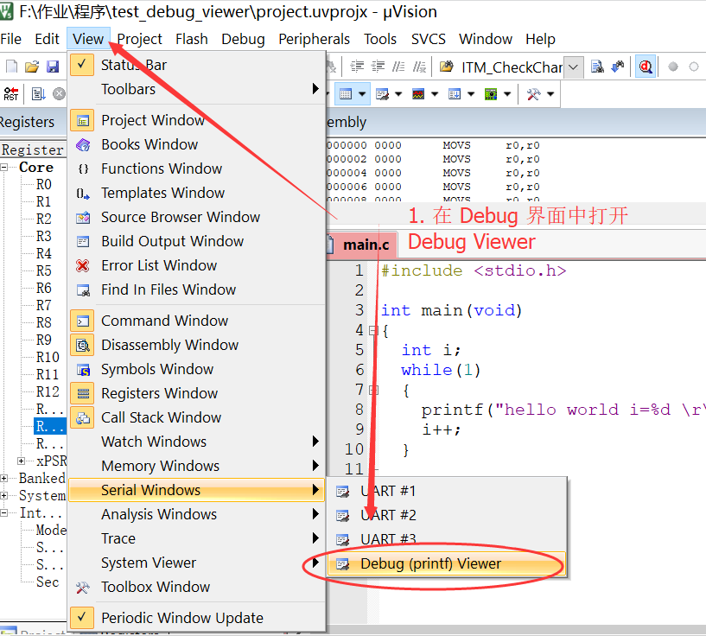Click the Insert Breakpoint gray dot icon
The height and width of the screenshot is (636, 706).
[673, 67]
